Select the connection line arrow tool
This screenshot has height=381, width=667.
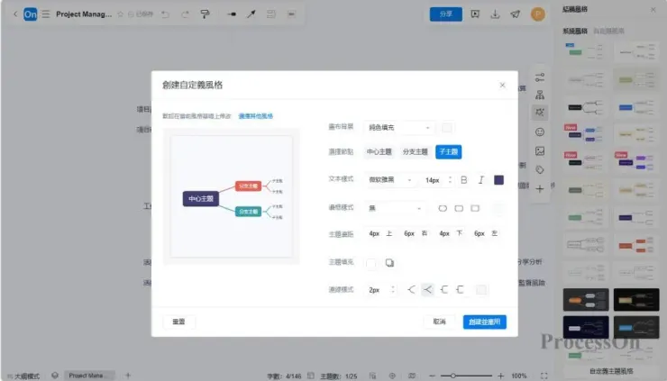click(251, 14)
